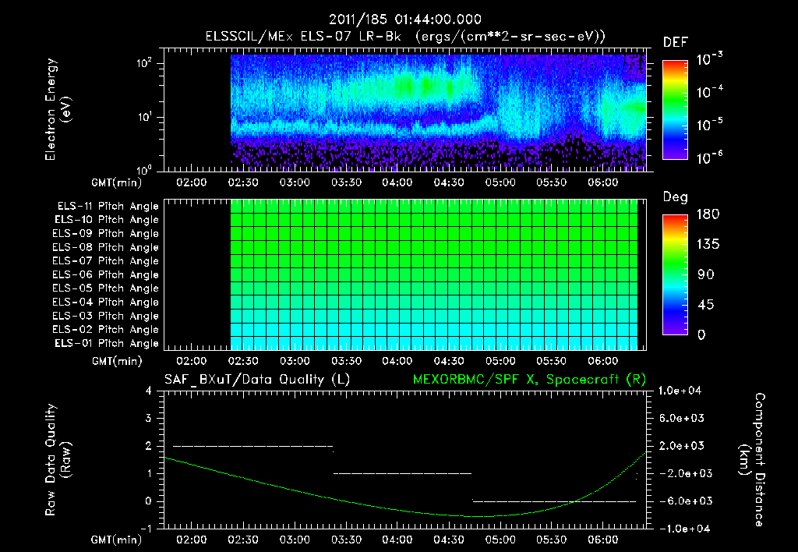Viewport: 798px width, 552px height.
Task: Click the data quality line at level 2
Action: pos(253,446)
